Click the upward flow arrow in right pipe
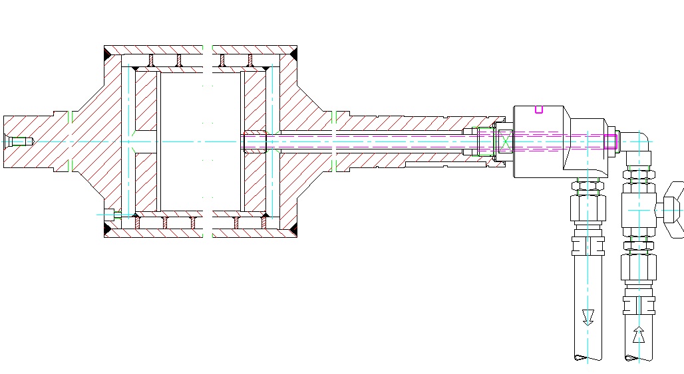This screenshot has width=684, height=374. (x=639, y=333)
